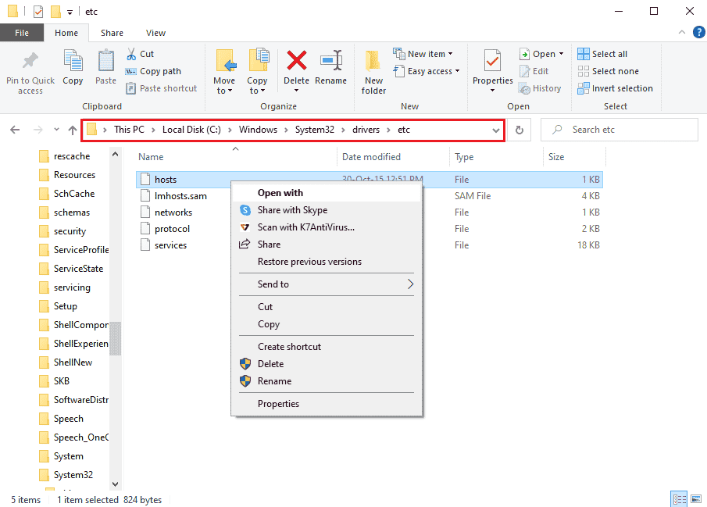
Task: Click the Search etc input field
Action: click(x=619, y=130)
